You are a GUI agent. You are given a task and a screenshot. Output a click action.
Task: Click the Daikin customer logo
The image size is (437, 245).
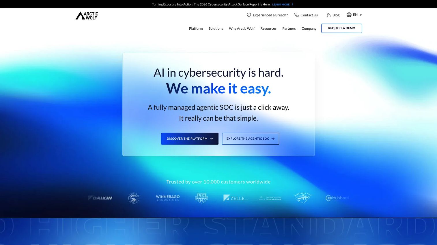(100, 198)
